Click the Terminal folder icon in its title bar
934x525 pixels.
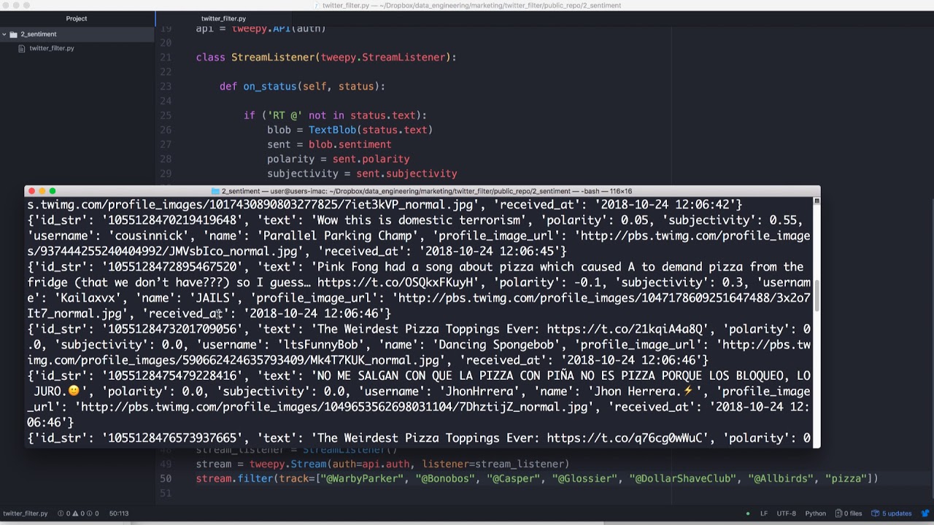click(x=215, y=191)
